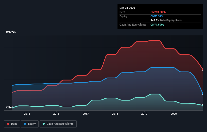Toggle the Debt series in legend

click(x=12, y=124)
